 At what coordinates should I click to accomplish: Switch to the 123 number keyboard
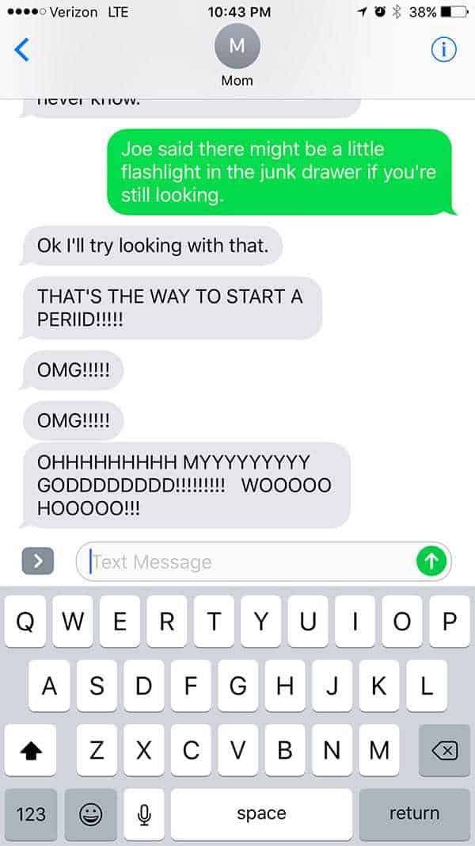coord(31,814)
